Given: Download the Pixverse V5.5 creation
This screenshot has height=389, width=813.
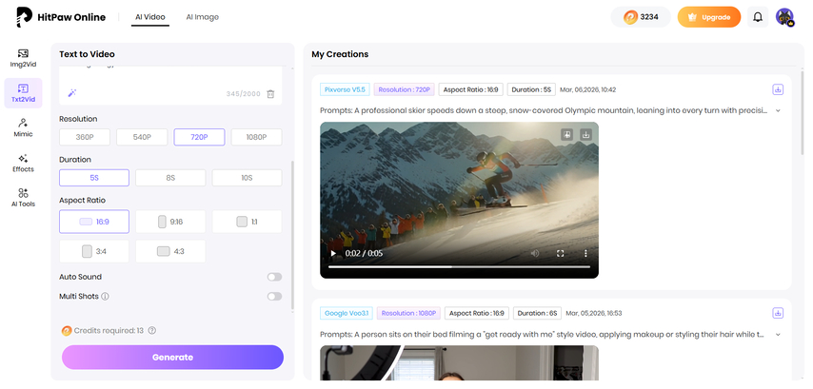Looking at the screenshot, I should (777, 89).
